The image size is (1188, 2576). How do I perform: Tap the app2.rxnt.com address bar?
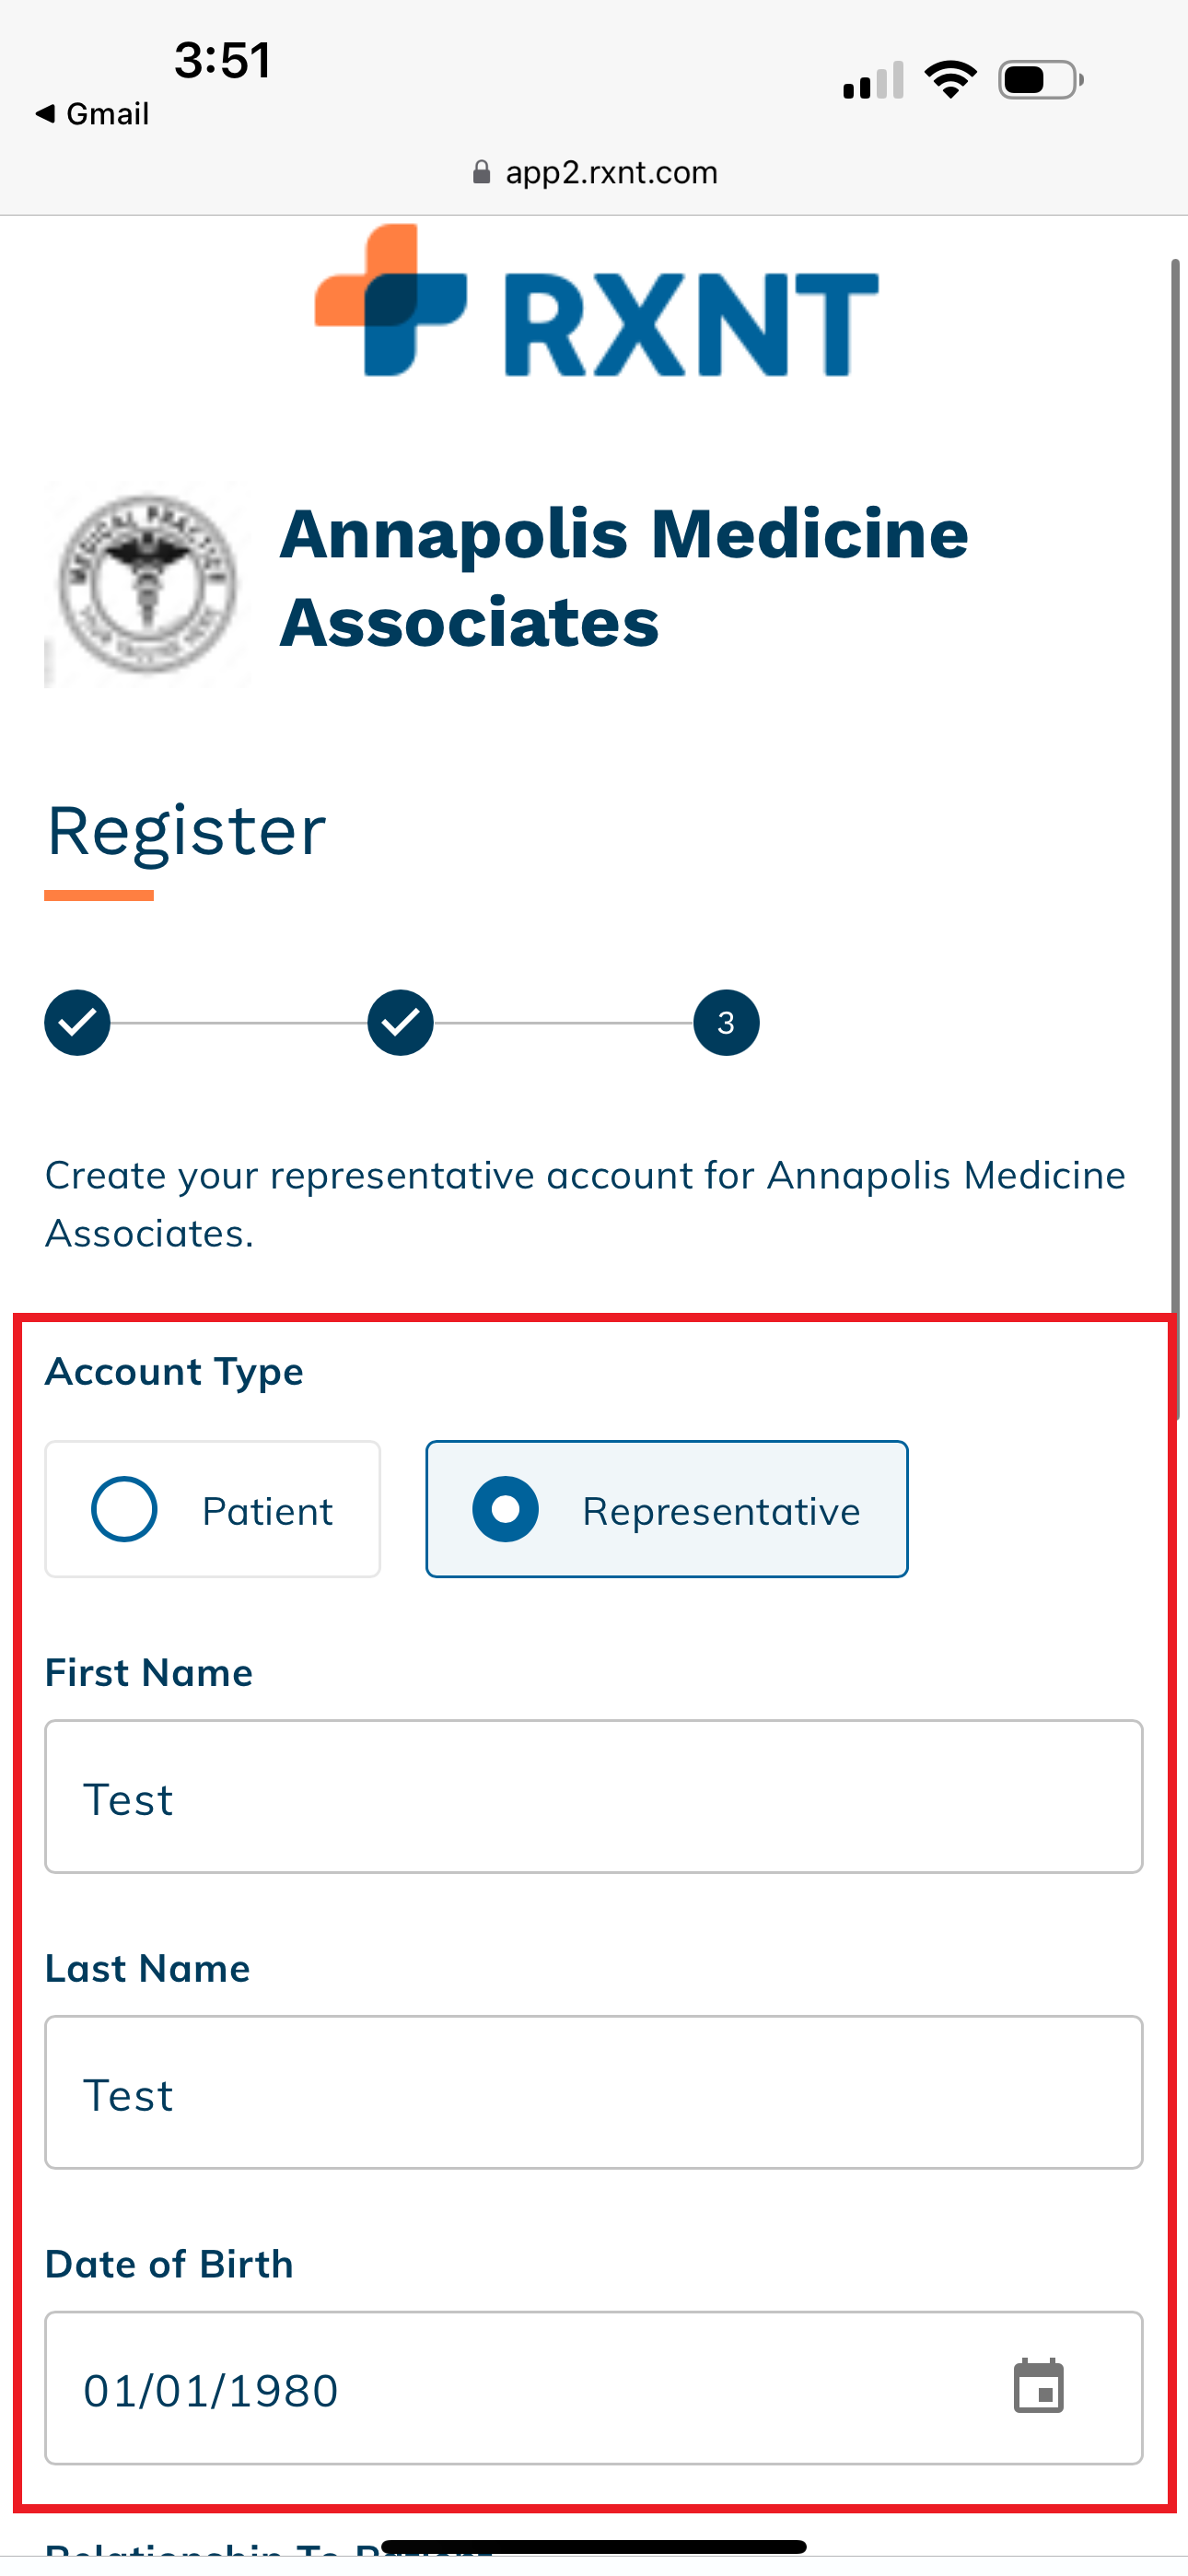[x=594, y=172]
